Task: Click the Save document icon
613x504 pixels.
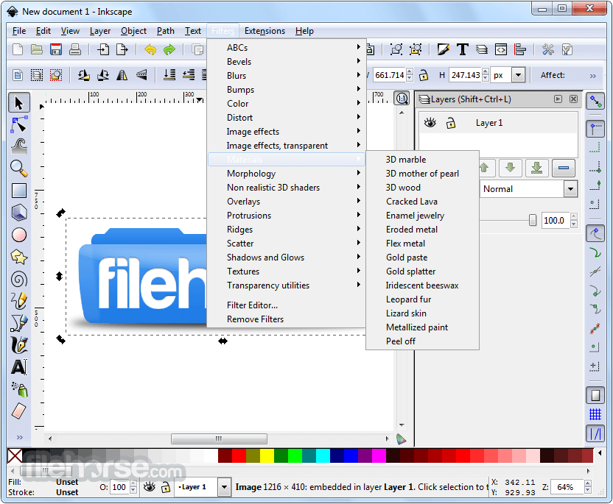Action: [x=56, y=49]
